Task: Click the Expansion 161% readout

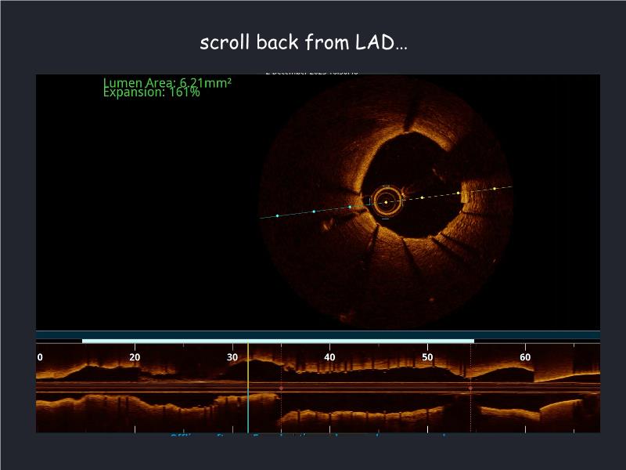Action: [151, 92]
